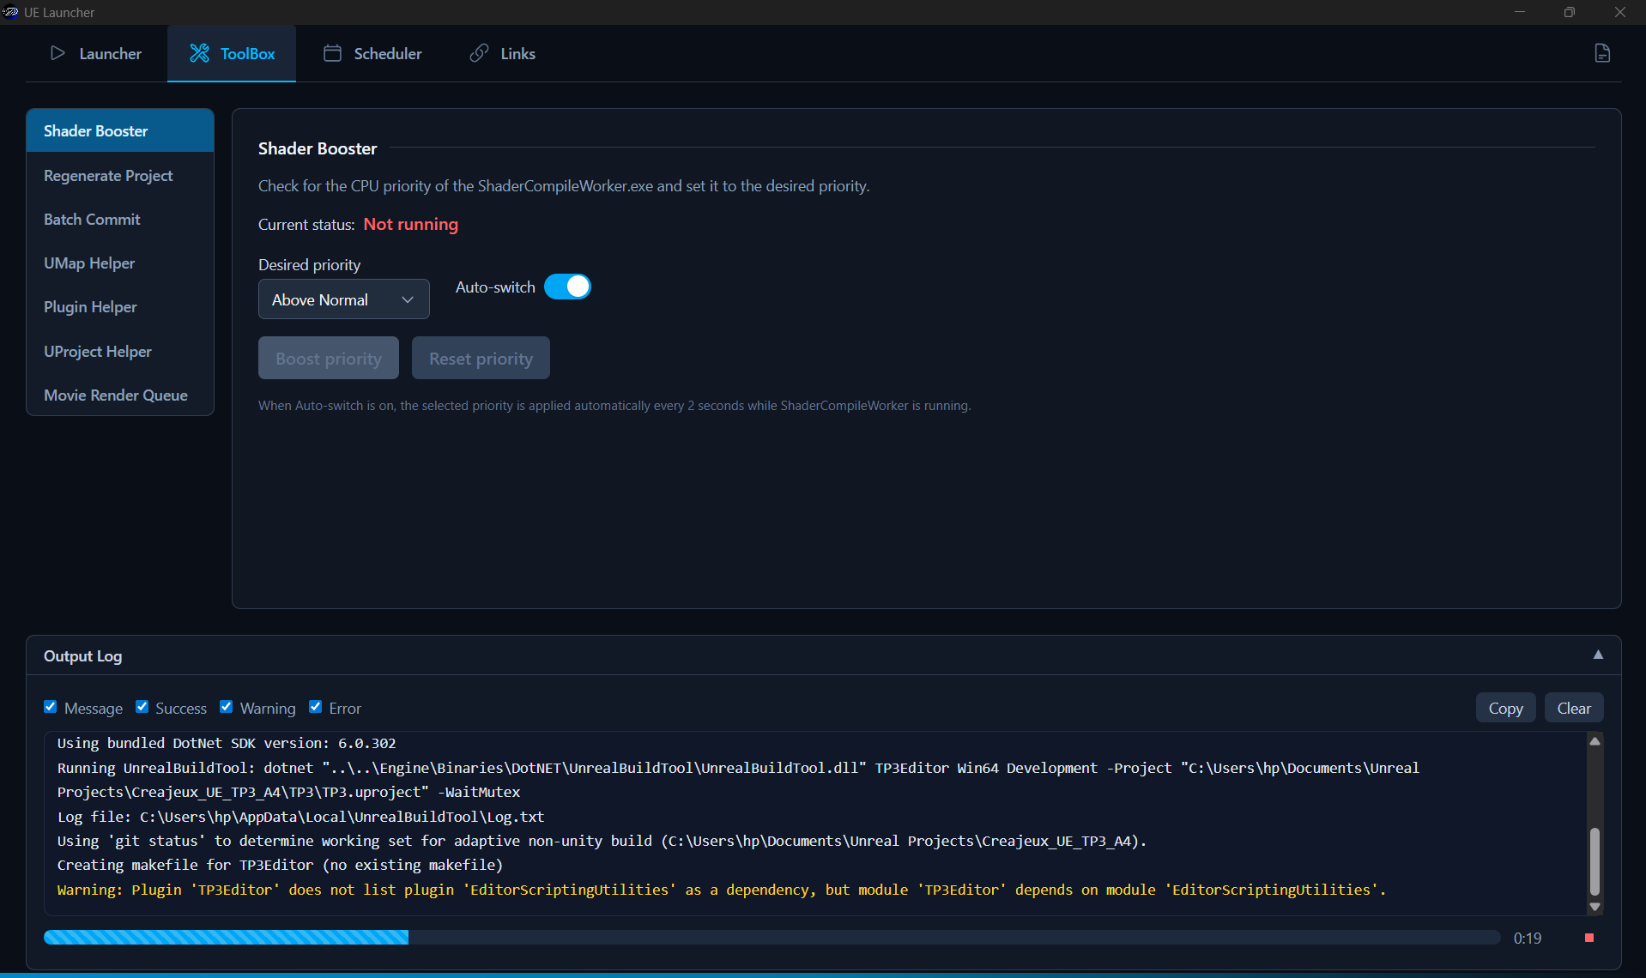Switch to the ToolBox tab
This screenshot has height=978, width=1646.
pos(232,53)
